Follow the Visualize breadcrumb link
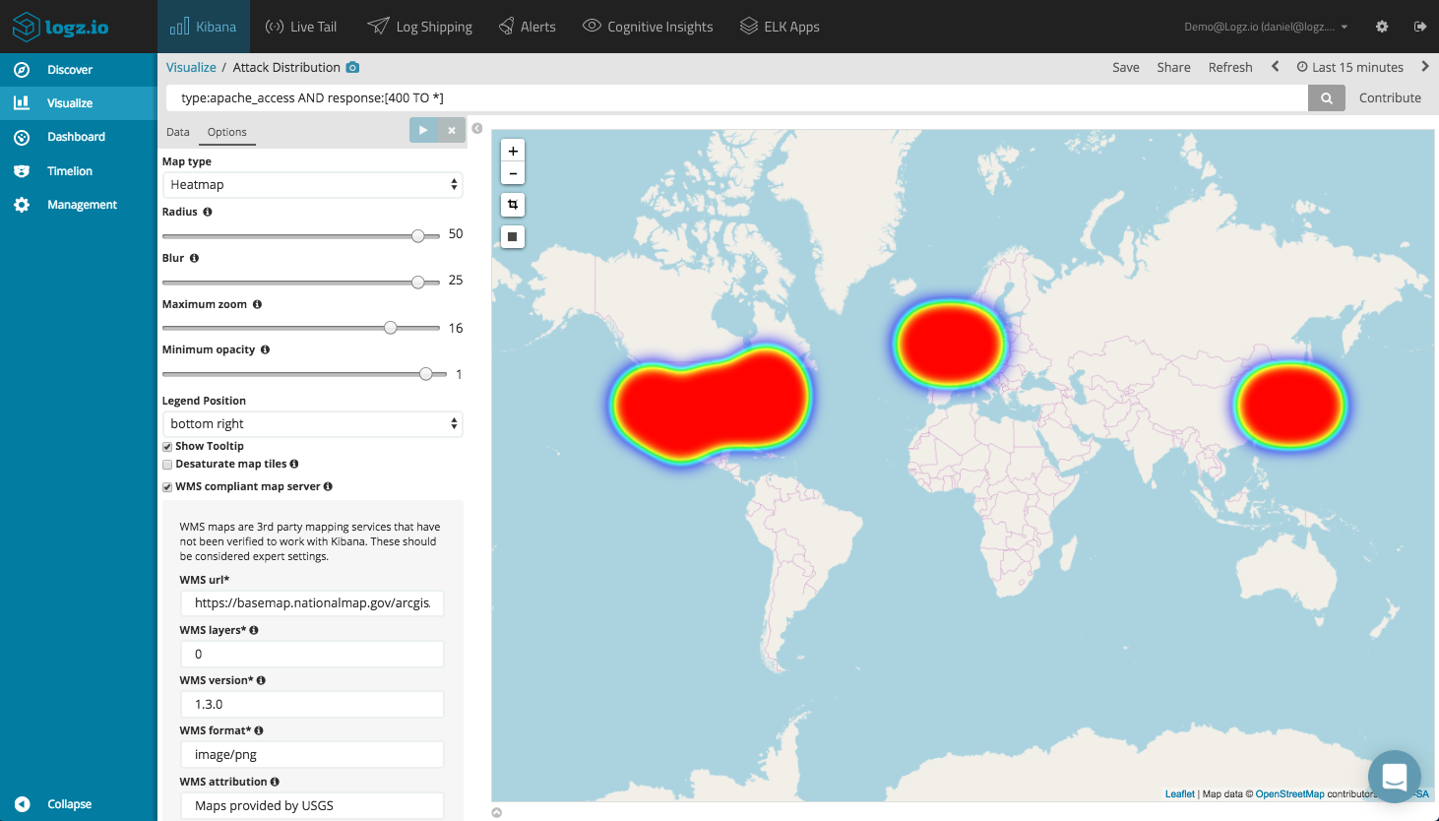This screenshot has width=1439, height=821. [191, 67]
